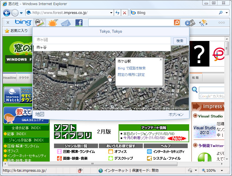Check weather via the 11° sun icon
Screen dimensions: 232x176
[53, 22]
